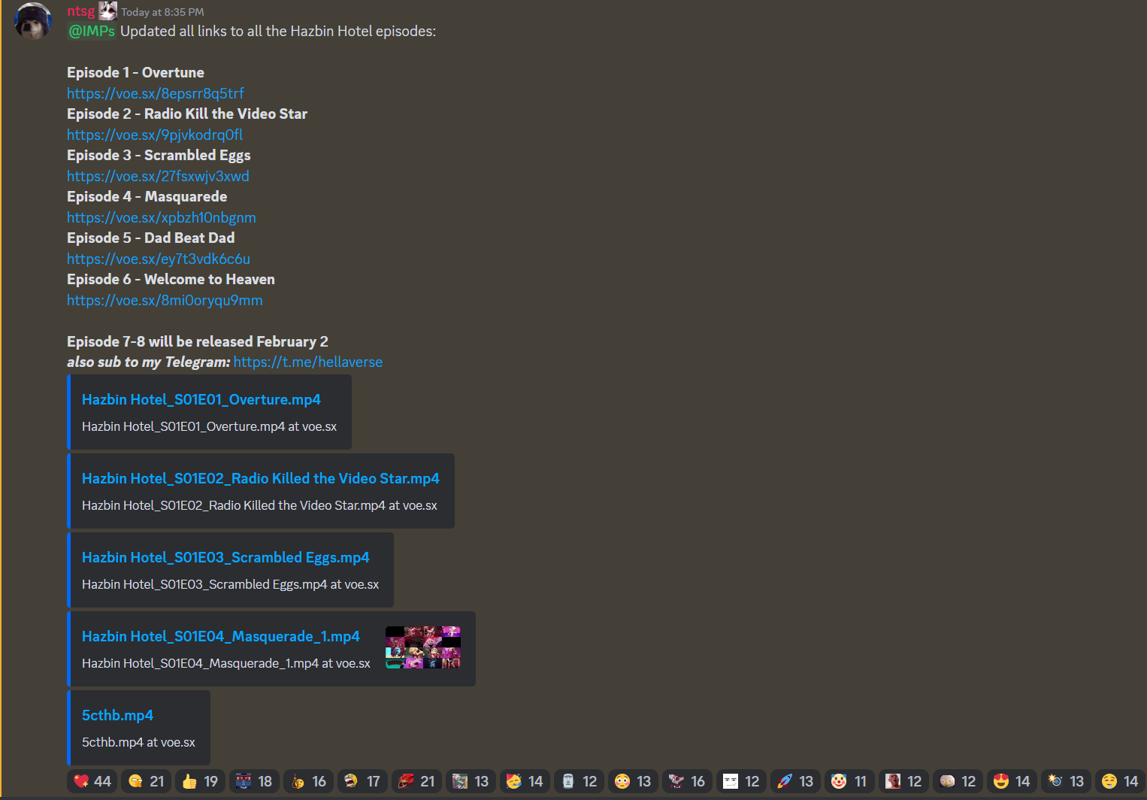Screen dimensions: 1147x800
Task: Open the 5cthb.mp4 embed title
Action: 117,715
